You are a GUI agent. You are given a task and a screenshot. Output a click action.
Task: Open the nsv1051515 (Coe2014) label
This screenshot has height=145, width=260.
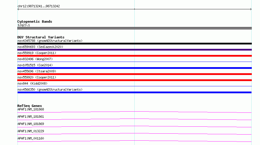click(x=35, y=65)
